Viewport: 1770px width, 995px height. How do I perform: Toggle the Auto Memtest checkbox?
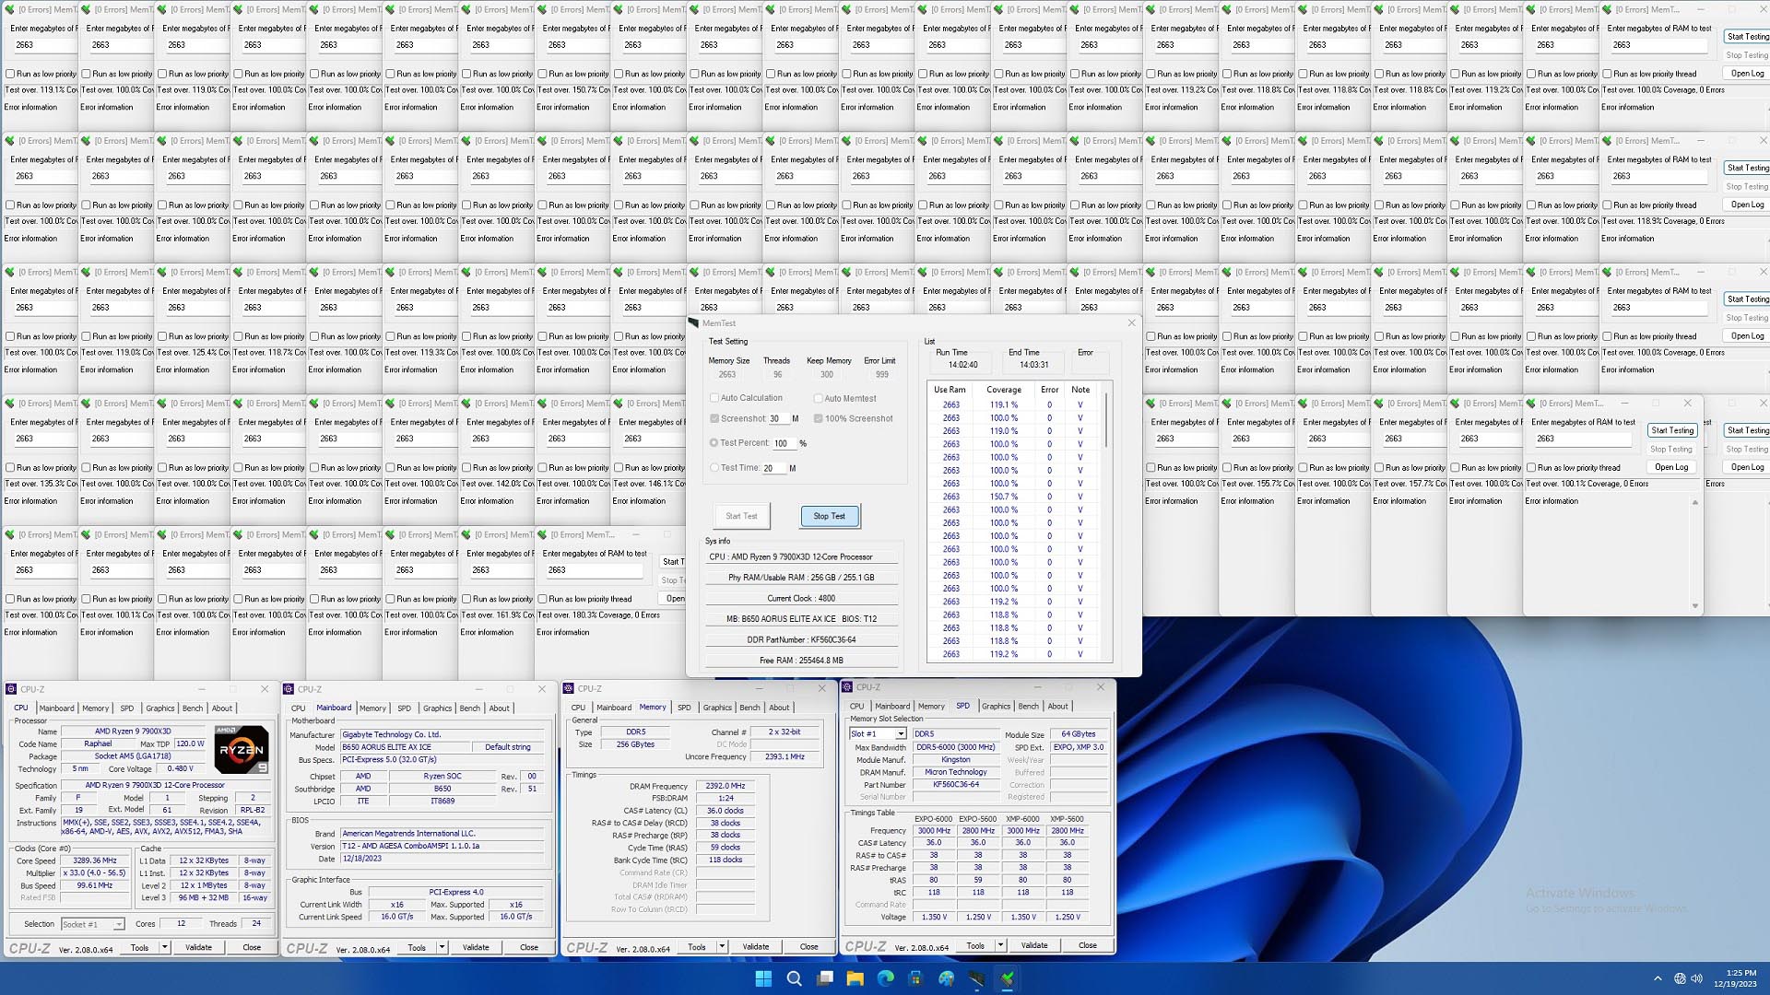(x=819, y=397)
